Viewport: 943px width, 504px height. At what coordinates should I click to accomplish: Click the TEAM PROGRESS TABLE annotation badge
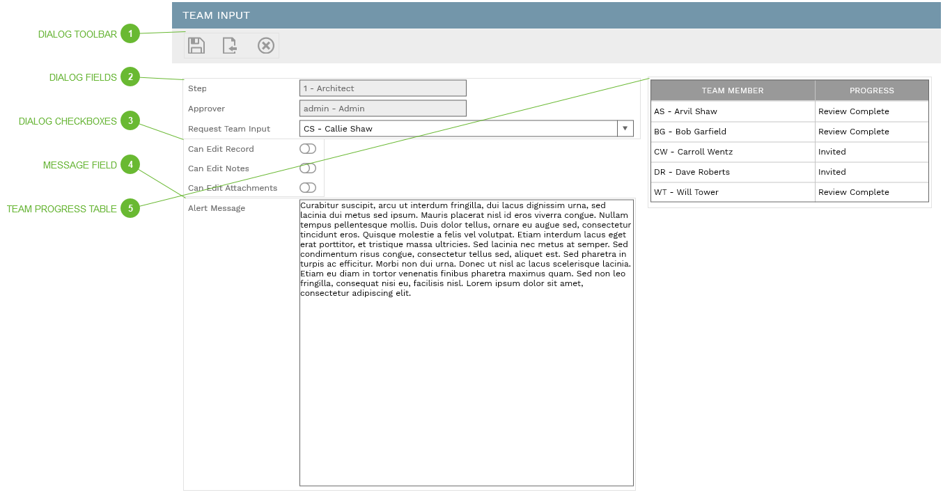coord(130,208)
